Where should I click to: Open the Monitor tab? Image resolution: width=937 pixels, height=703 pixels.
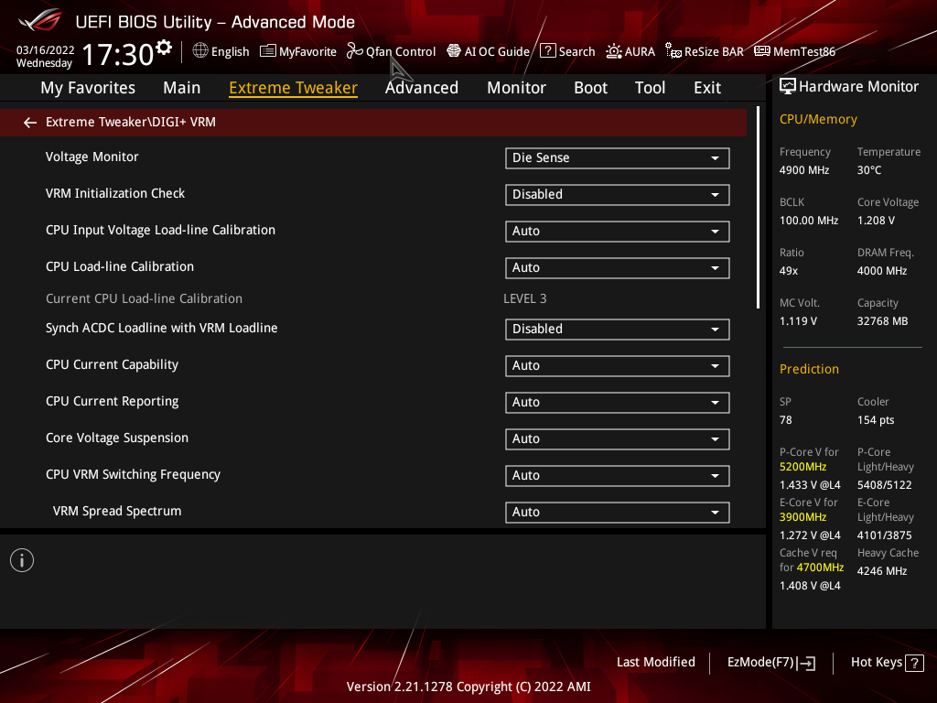coord(516,88)
